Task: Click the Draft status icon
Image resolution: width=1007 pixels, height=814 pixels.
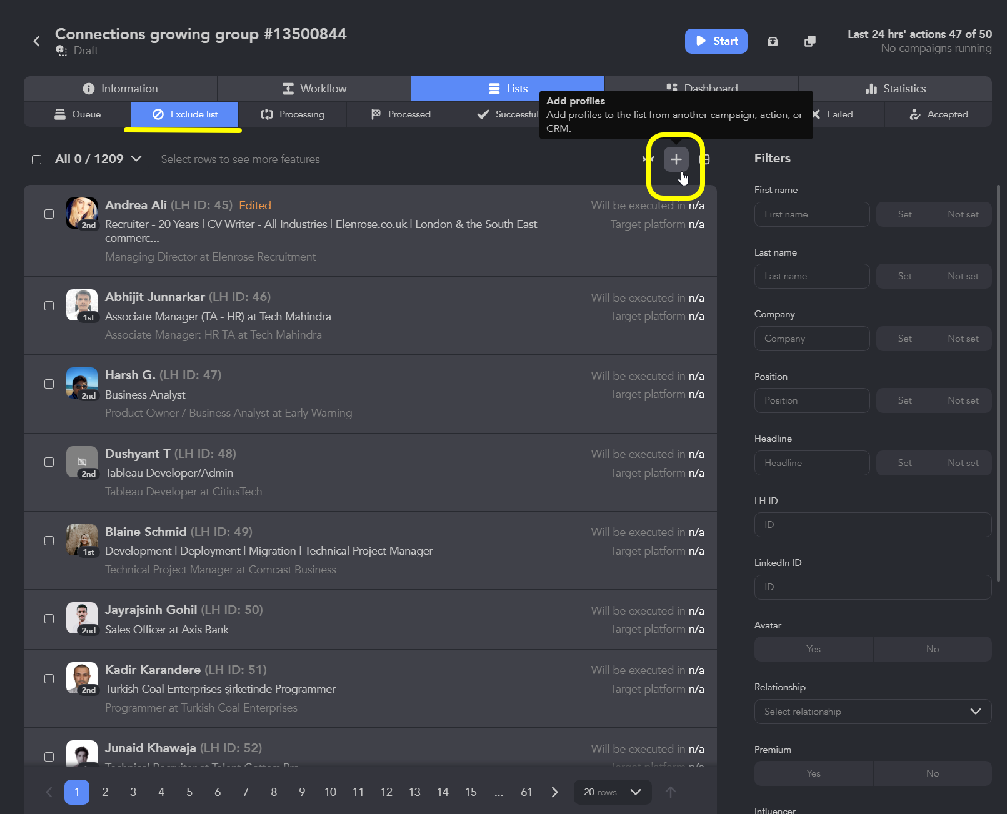Action: coord(61,51)
